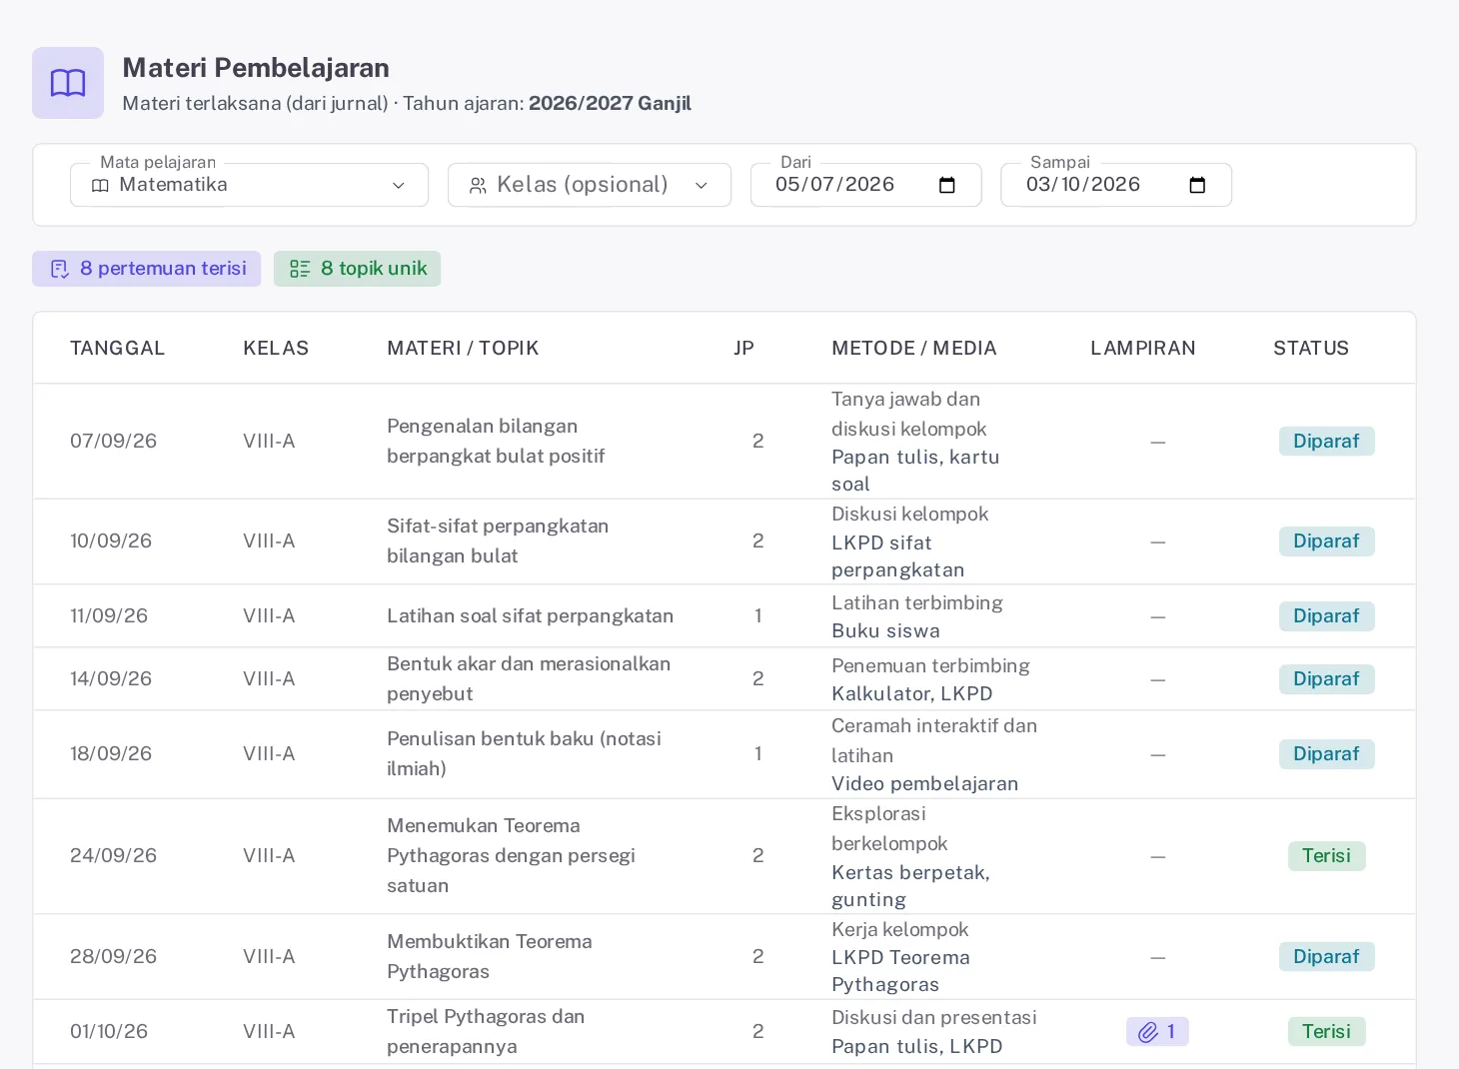
Task: Click the STATUS column header
Action: tap(1311, 348)
